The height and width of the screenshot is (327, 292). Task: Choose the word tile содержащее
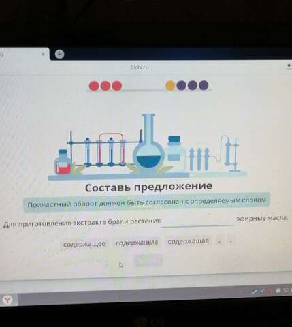84,244
